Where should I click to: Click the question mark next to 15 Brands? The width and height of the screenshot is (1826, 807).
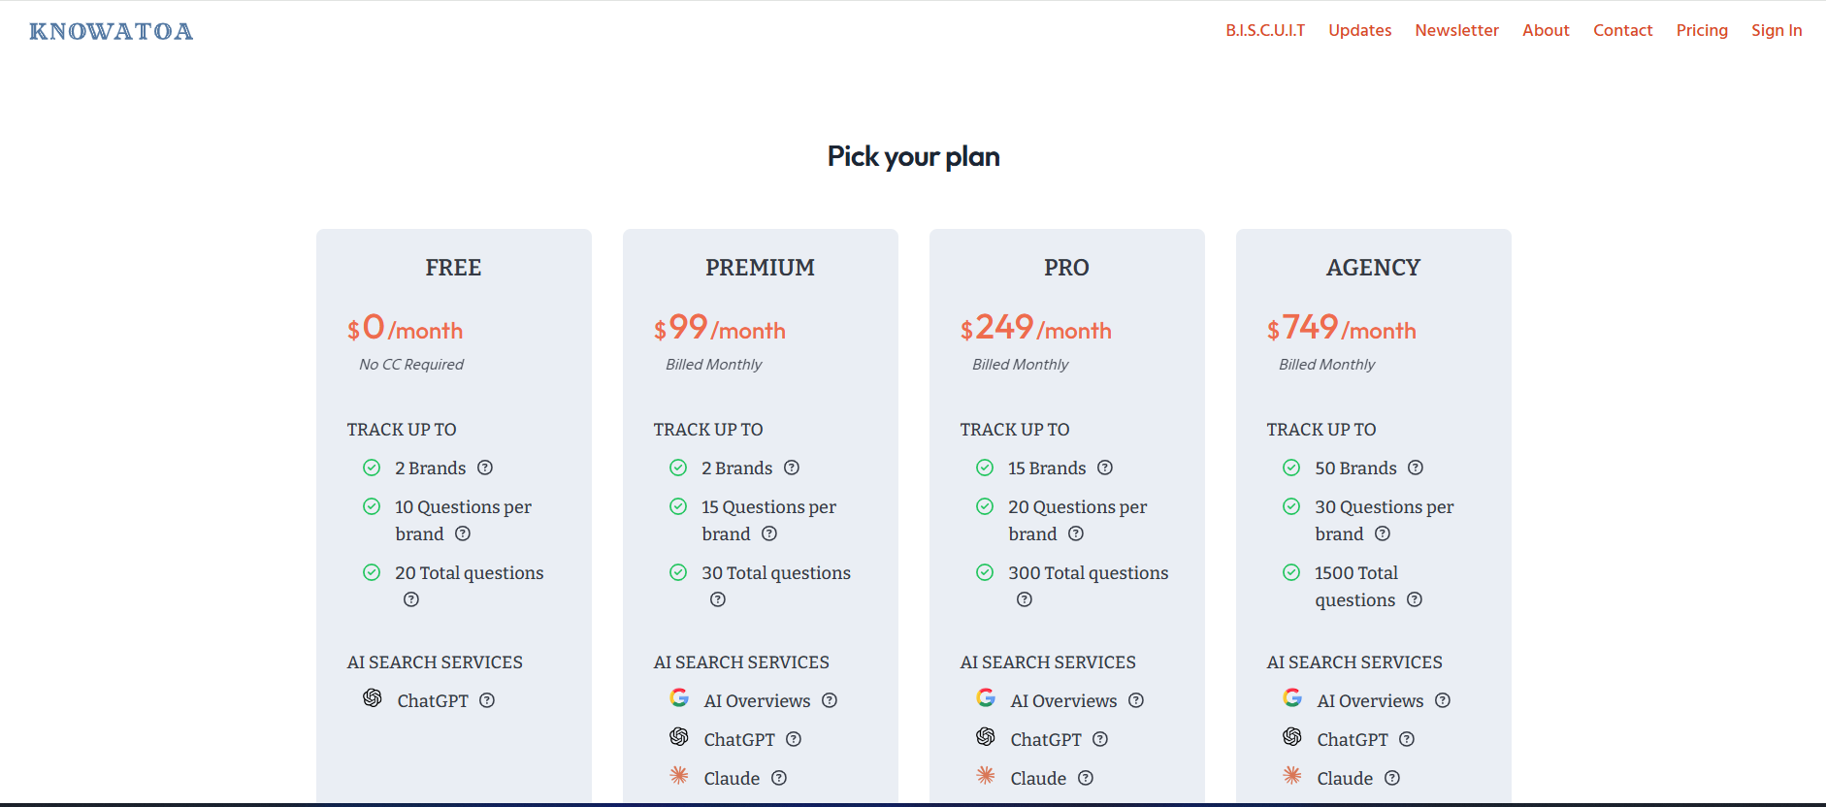pos(1105,468)
